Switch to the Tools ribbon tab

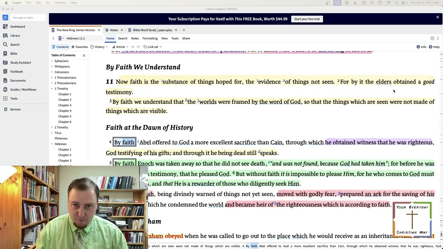pos(175,38)
